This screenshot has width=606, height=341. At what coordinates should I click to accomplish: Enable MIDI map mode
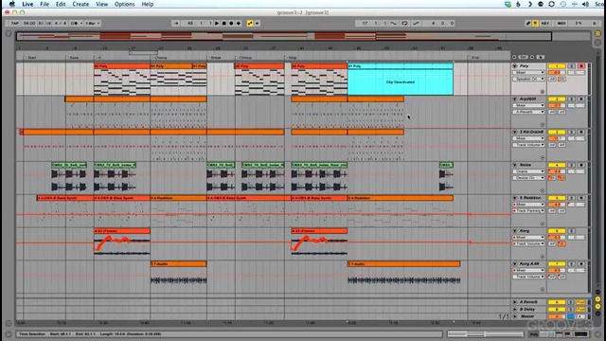pos(561,23)
